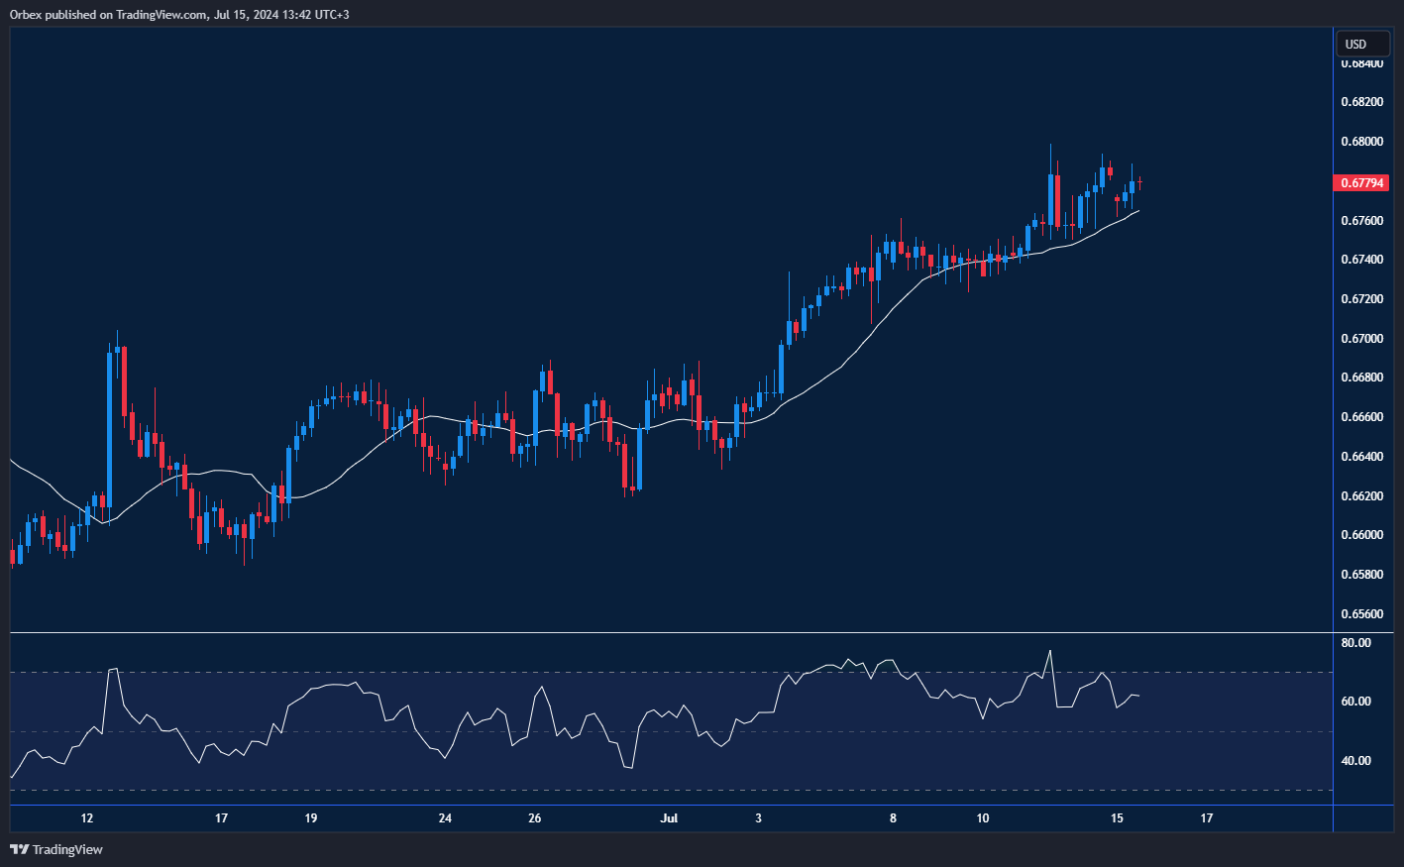Image resolution: width=1404 pixels, height=867 pixels.
Task: Select the 8 date label on time axis
Action: click(x=893, y=818)
